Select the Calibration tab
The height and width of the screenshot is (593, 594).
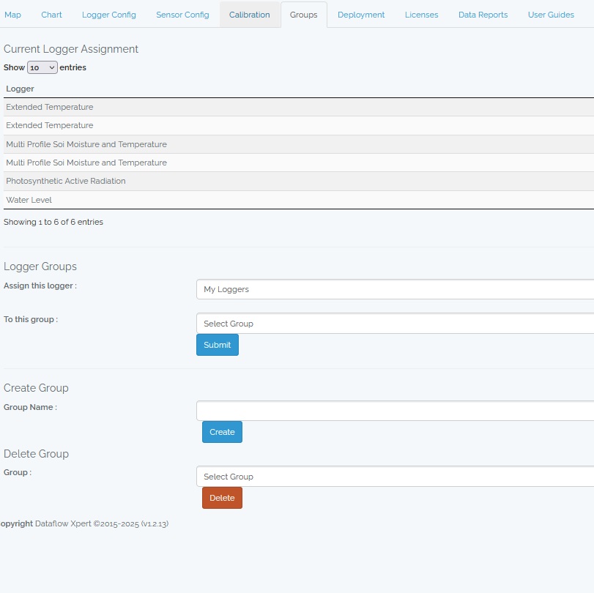click(250, 15)
